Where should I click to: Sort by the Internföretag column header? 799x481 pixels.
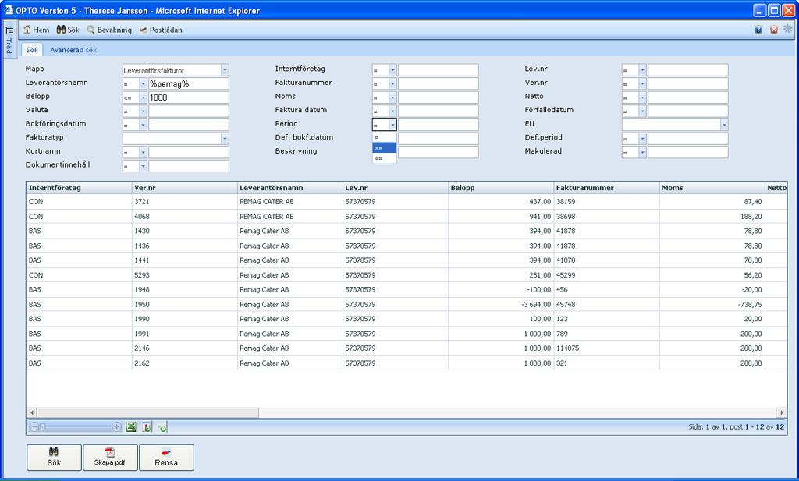[79, 188]
